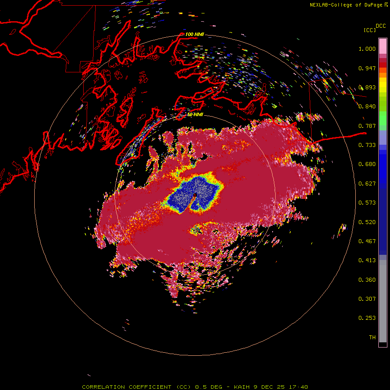Click the Correlation Coefficient product title caption
This screenshot has width=390, height=390.
195,387
